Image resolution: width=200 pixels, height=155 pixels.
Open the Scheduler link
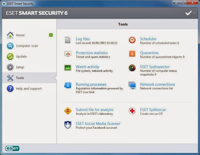pyautogui.click(x=148, y=39)
